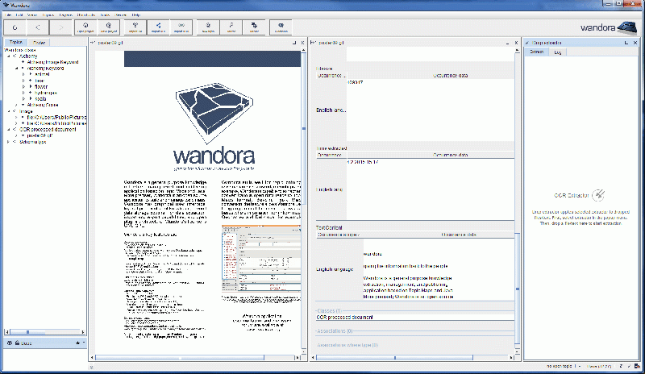Click the reload circular arrow button
Image resolution: width=645 pixels, height=374 pixels.
15,27
